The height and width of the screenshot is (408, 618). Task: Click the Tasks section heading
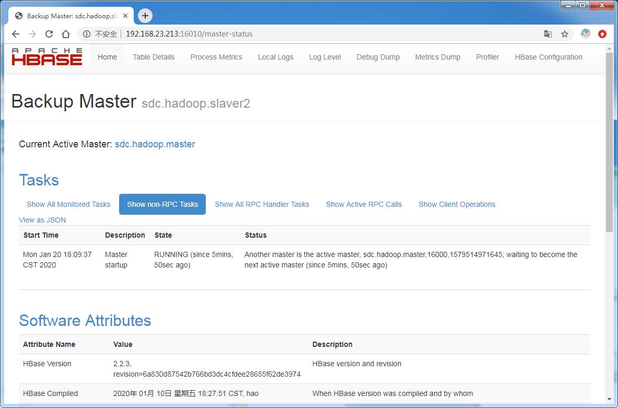point(39,180)
